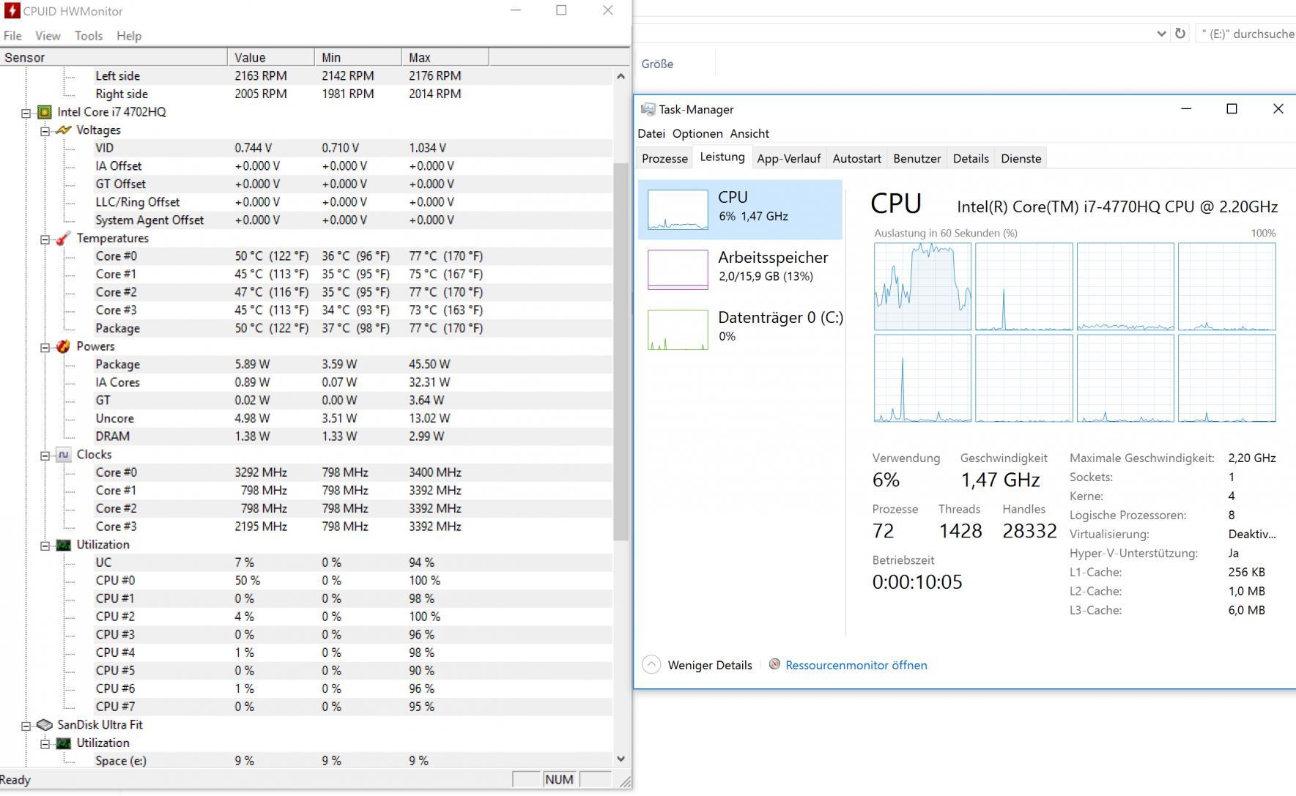The image size is (1296, 796).
Task: Collapse the Voltages tree node
Action: pos(45,131)
